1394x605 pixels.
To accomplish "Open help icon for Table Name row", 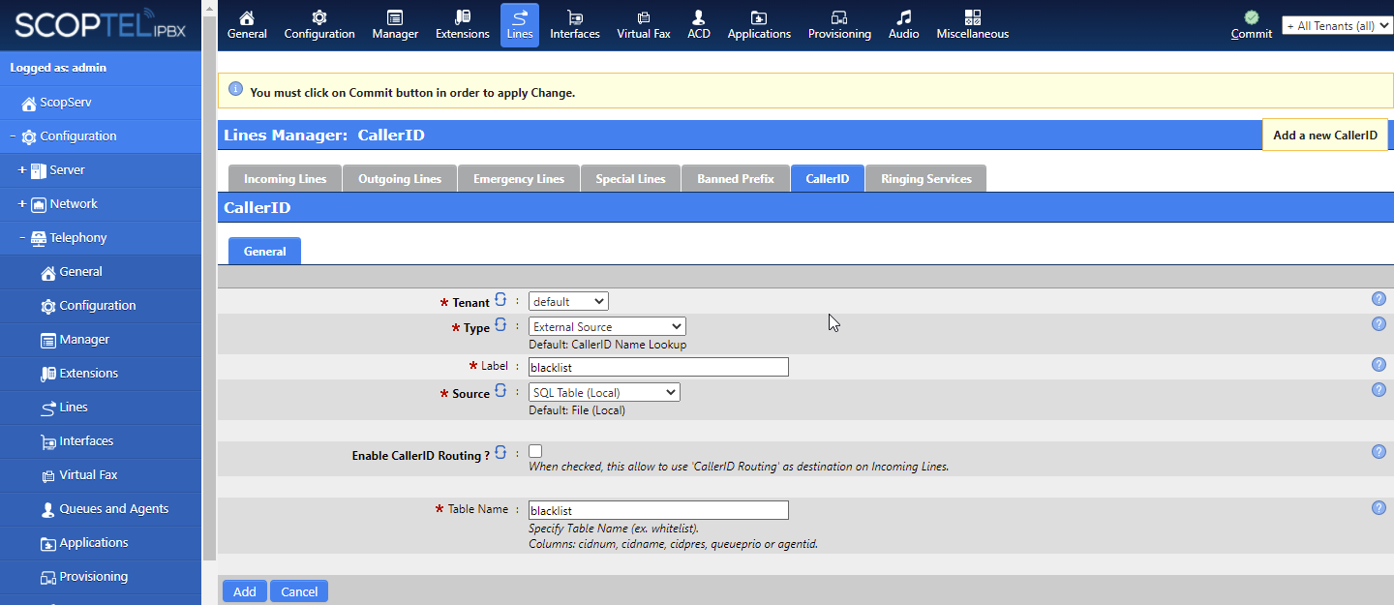I will click(1379, 508).
